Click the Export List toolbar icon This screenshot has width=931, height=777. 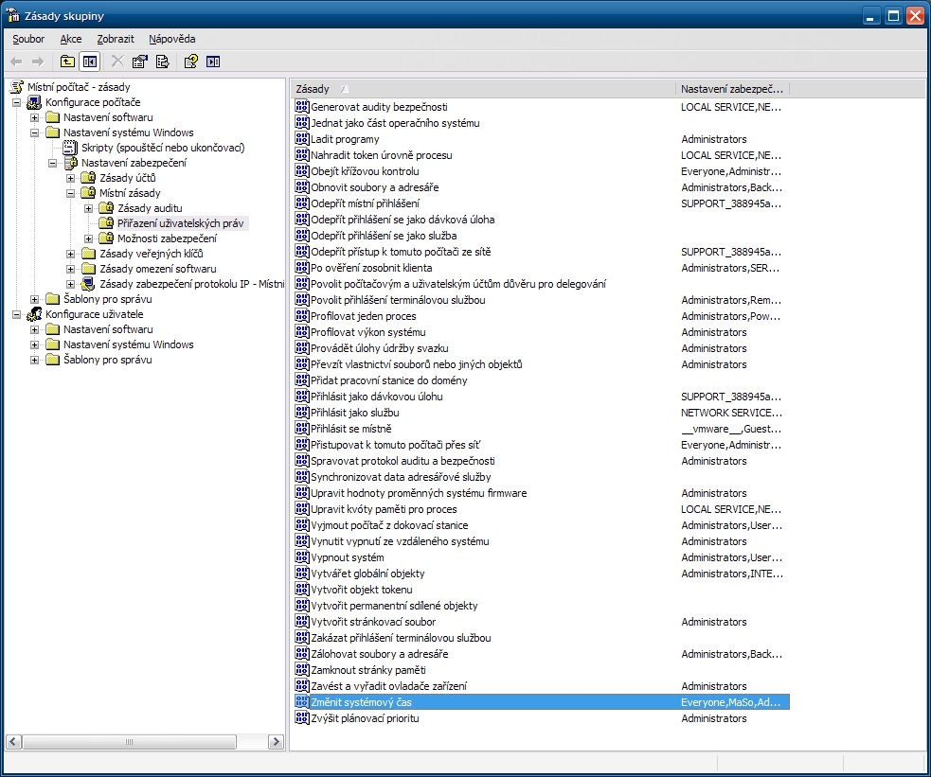coord(162,62)
